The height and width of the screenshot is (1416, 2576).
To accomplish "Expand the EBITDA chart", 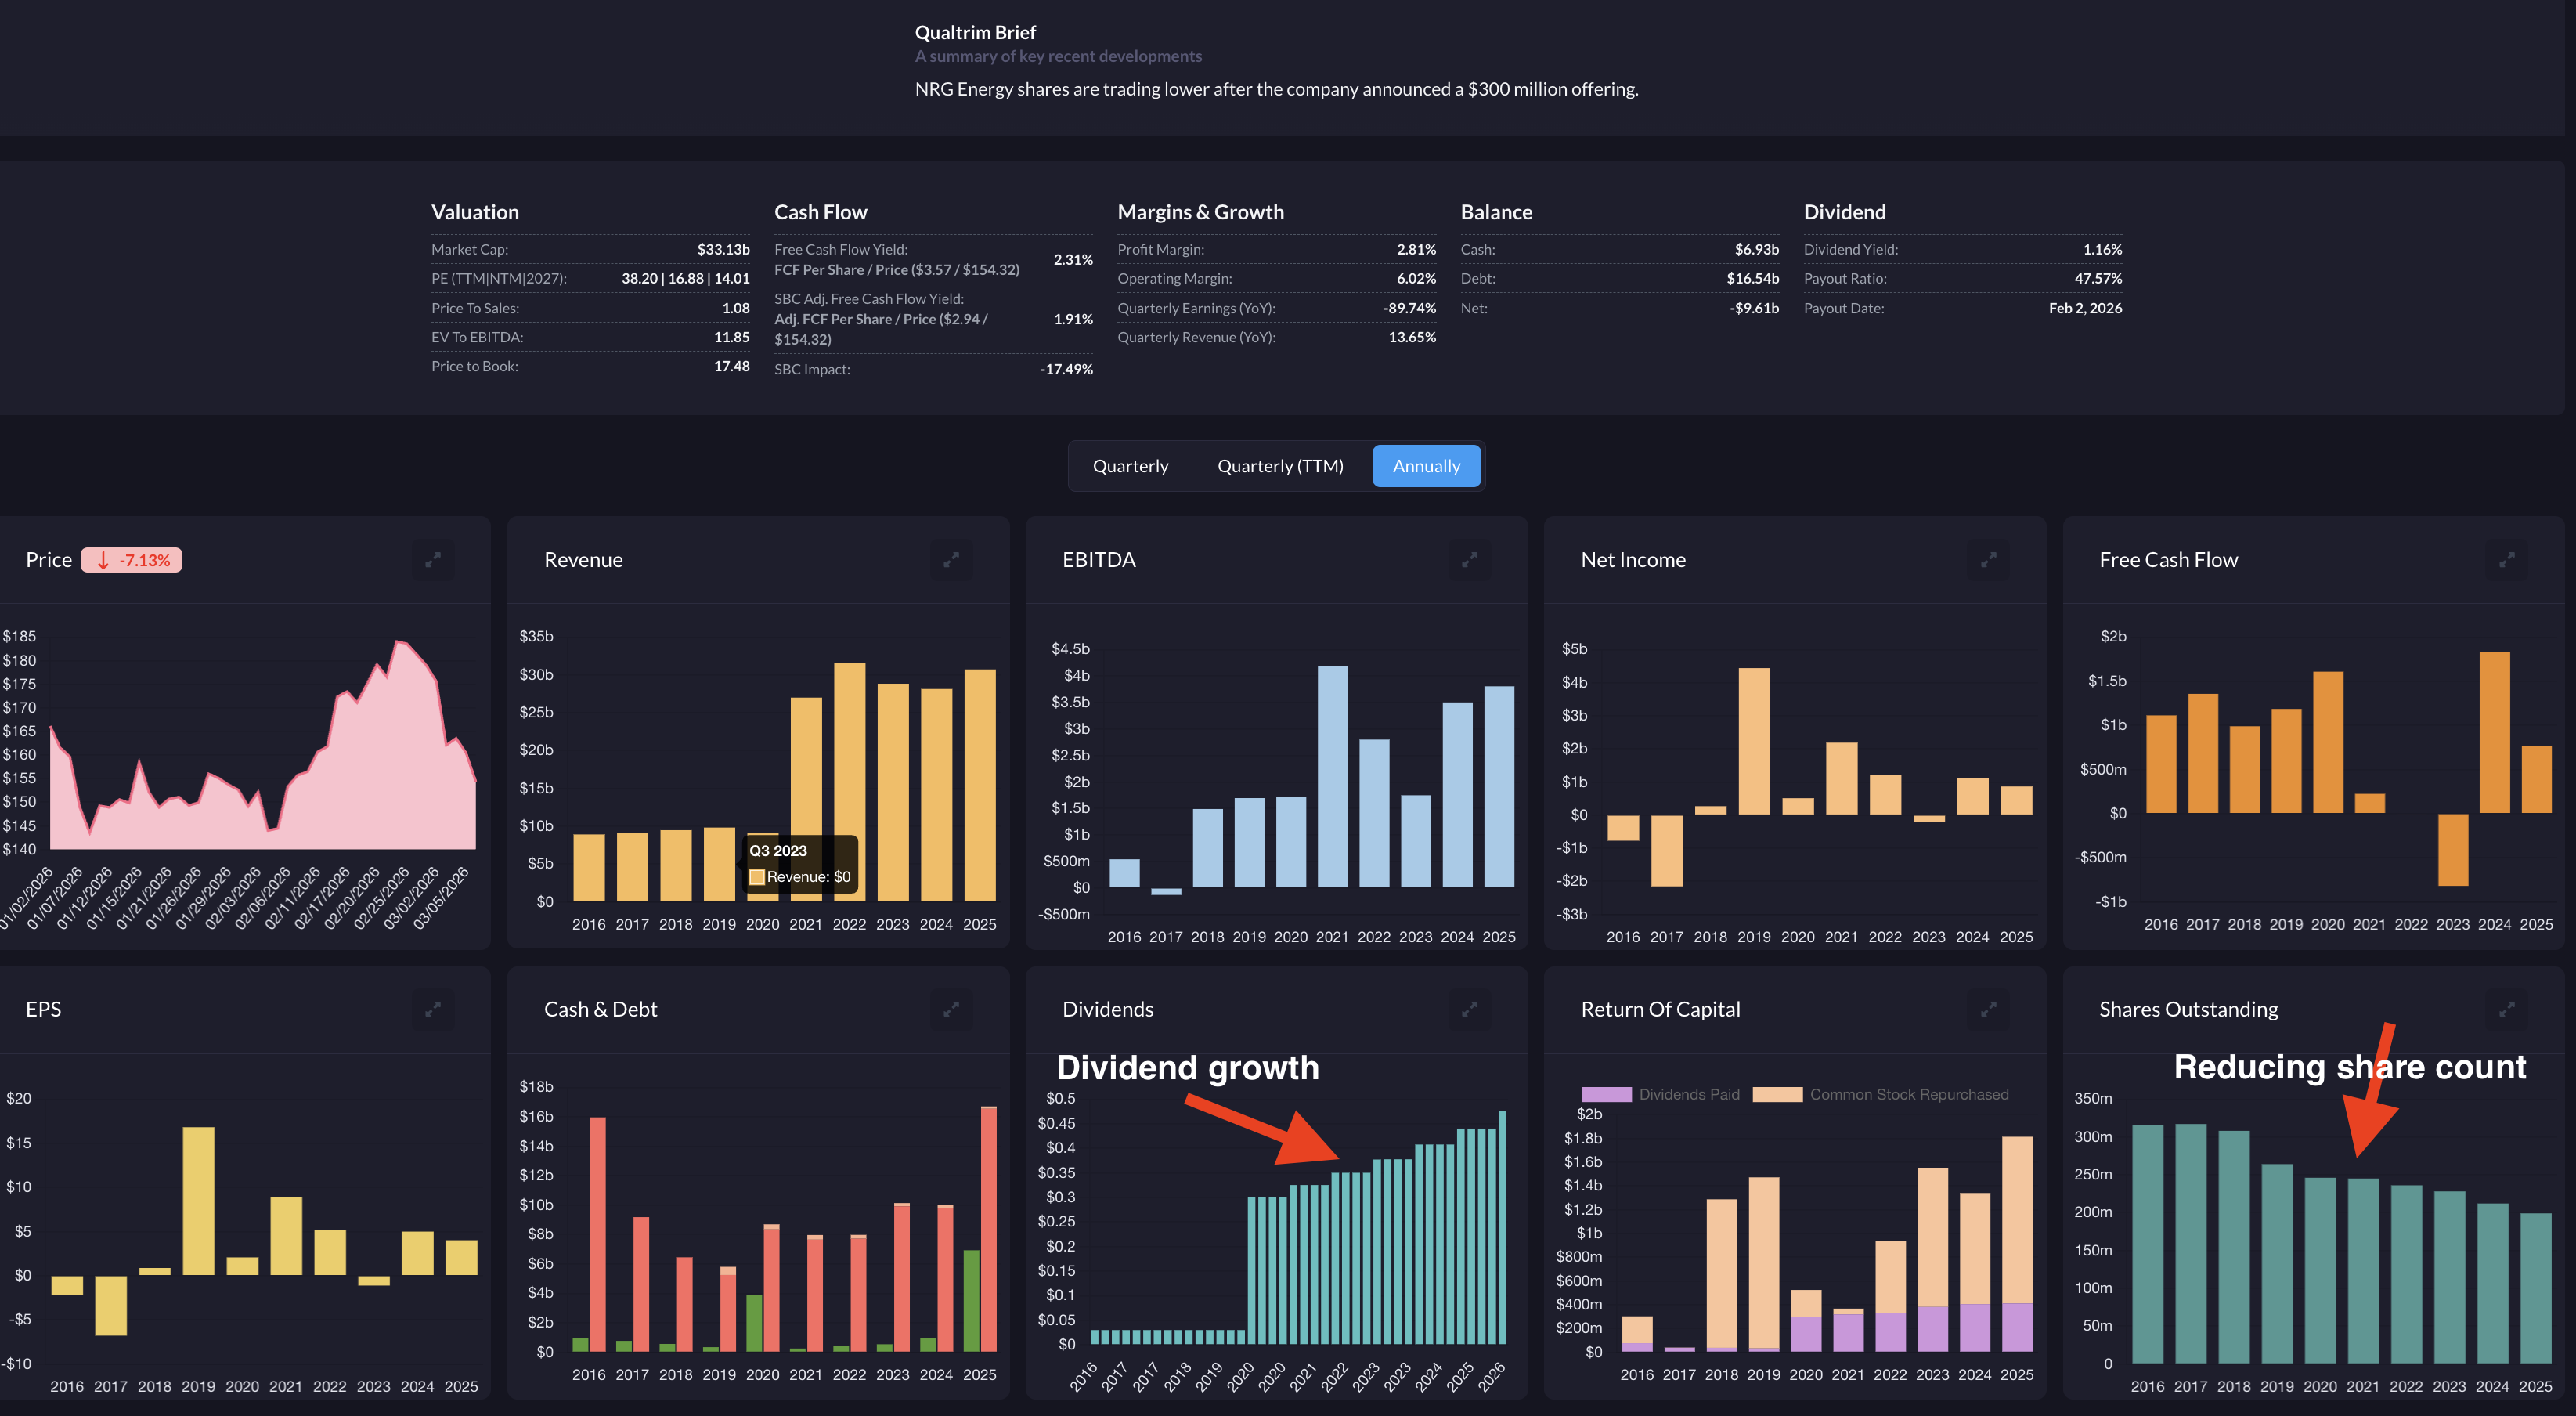I will pyautogui.click(x=1469, y=560).
